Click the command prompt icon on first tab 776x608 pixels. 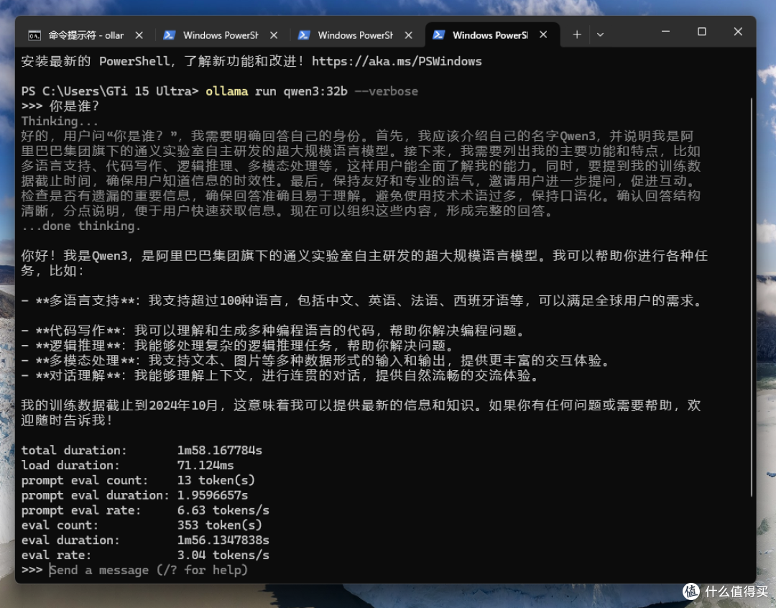click(x=34, y=35)
